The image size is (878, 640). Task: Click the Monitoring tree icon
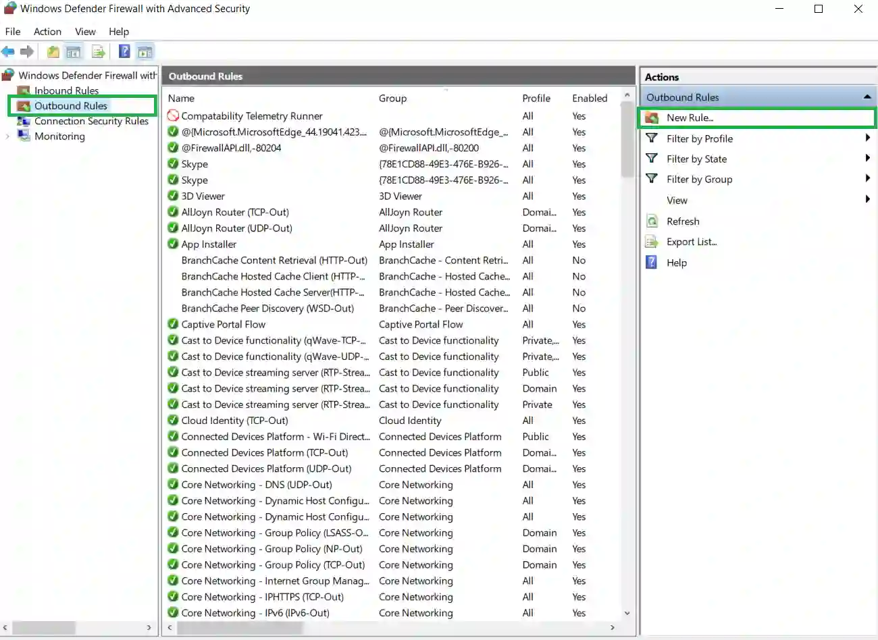(24, 136)
